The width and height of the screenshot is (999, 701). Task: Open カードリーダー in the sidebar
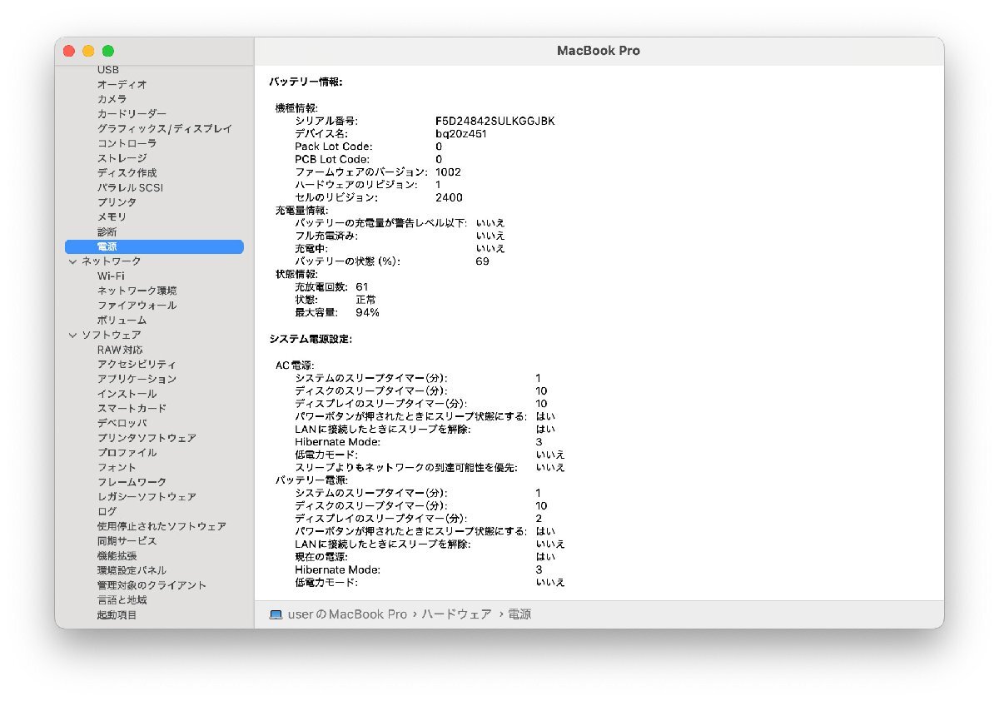coord(132,114)
